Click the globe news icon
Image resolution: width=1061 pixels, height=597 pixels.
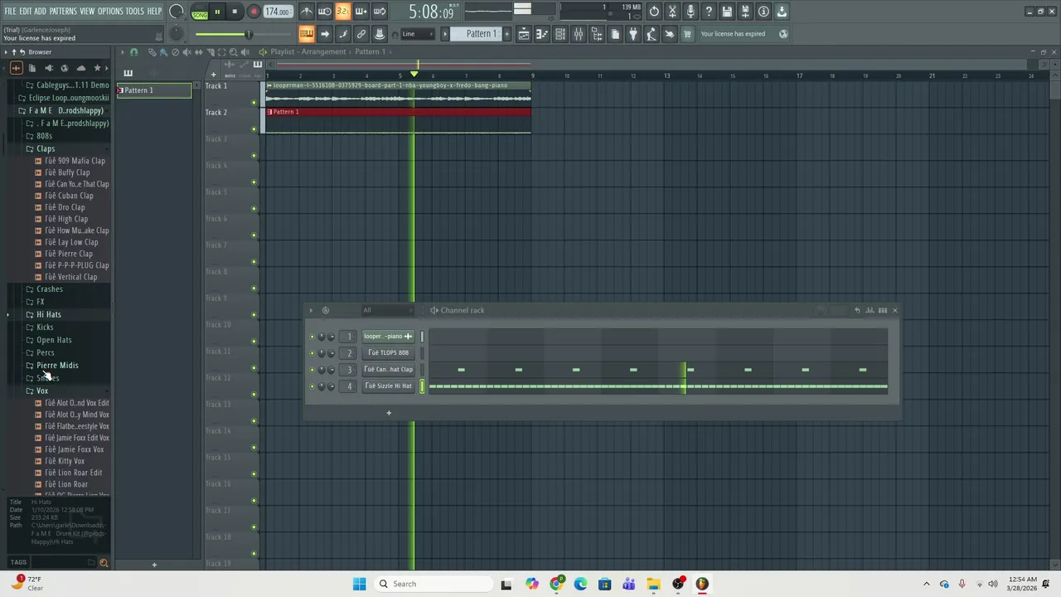click(x=783, y=34)
